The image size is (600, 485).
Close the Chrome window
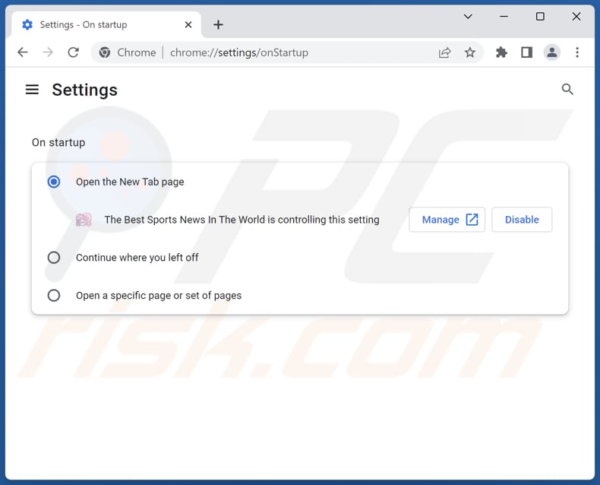576,17
